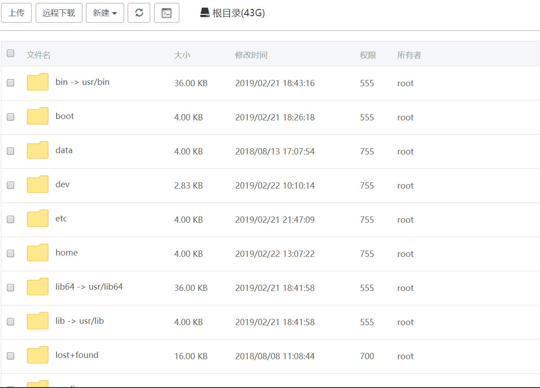Open the etc folder name
540x388 pixels.
[x=61, y=218]
